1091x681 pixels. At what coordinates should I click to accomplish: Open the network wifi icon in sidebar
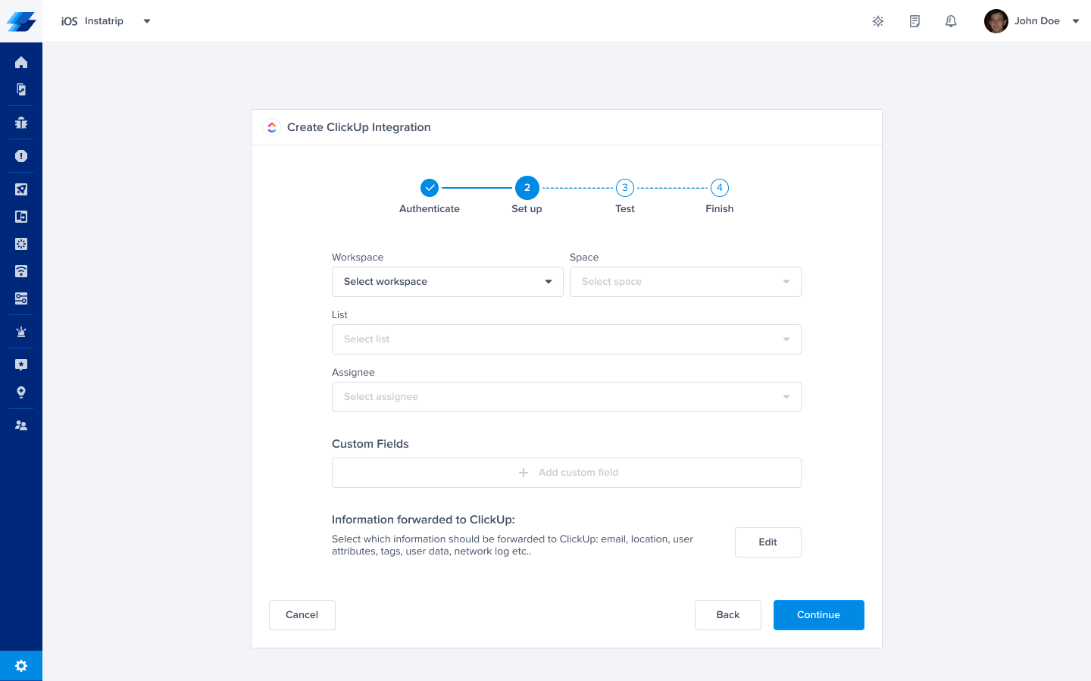pyautogui.click(x=21, y=271)
